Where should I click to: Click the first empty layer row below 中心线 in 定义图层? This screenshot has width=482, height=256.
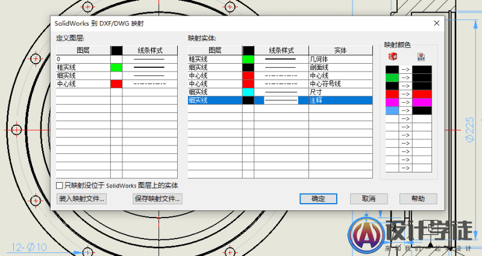pos(116,92)
